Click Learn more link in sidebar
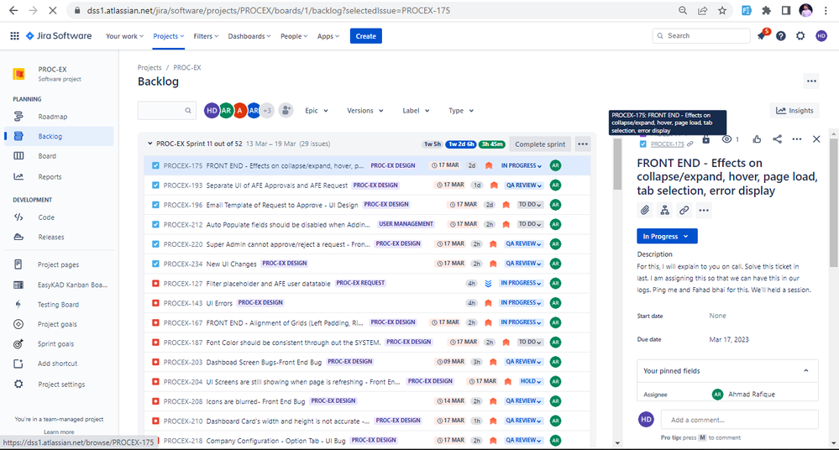The image size is (839, 450). pyautogui.click(x=59, y=432)
